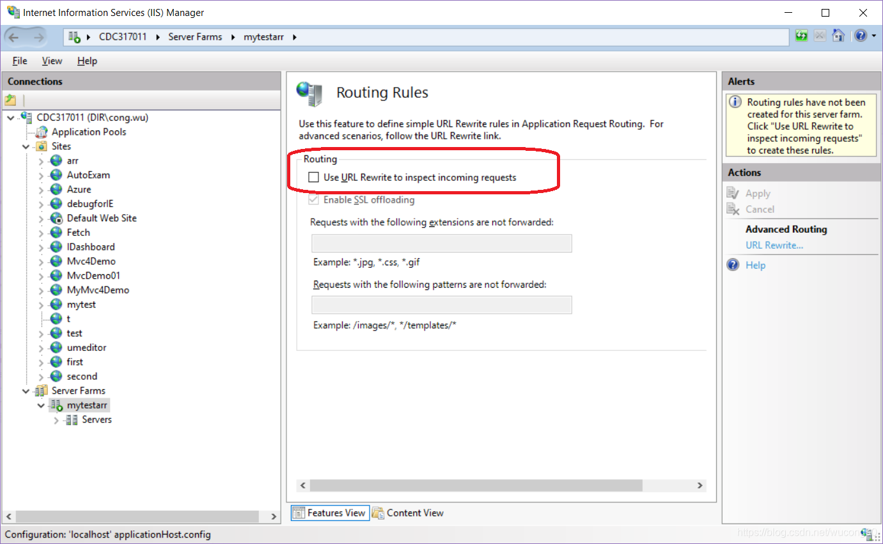Toggle the Enable SSL offloading checkbox

(x=313, y=200)
